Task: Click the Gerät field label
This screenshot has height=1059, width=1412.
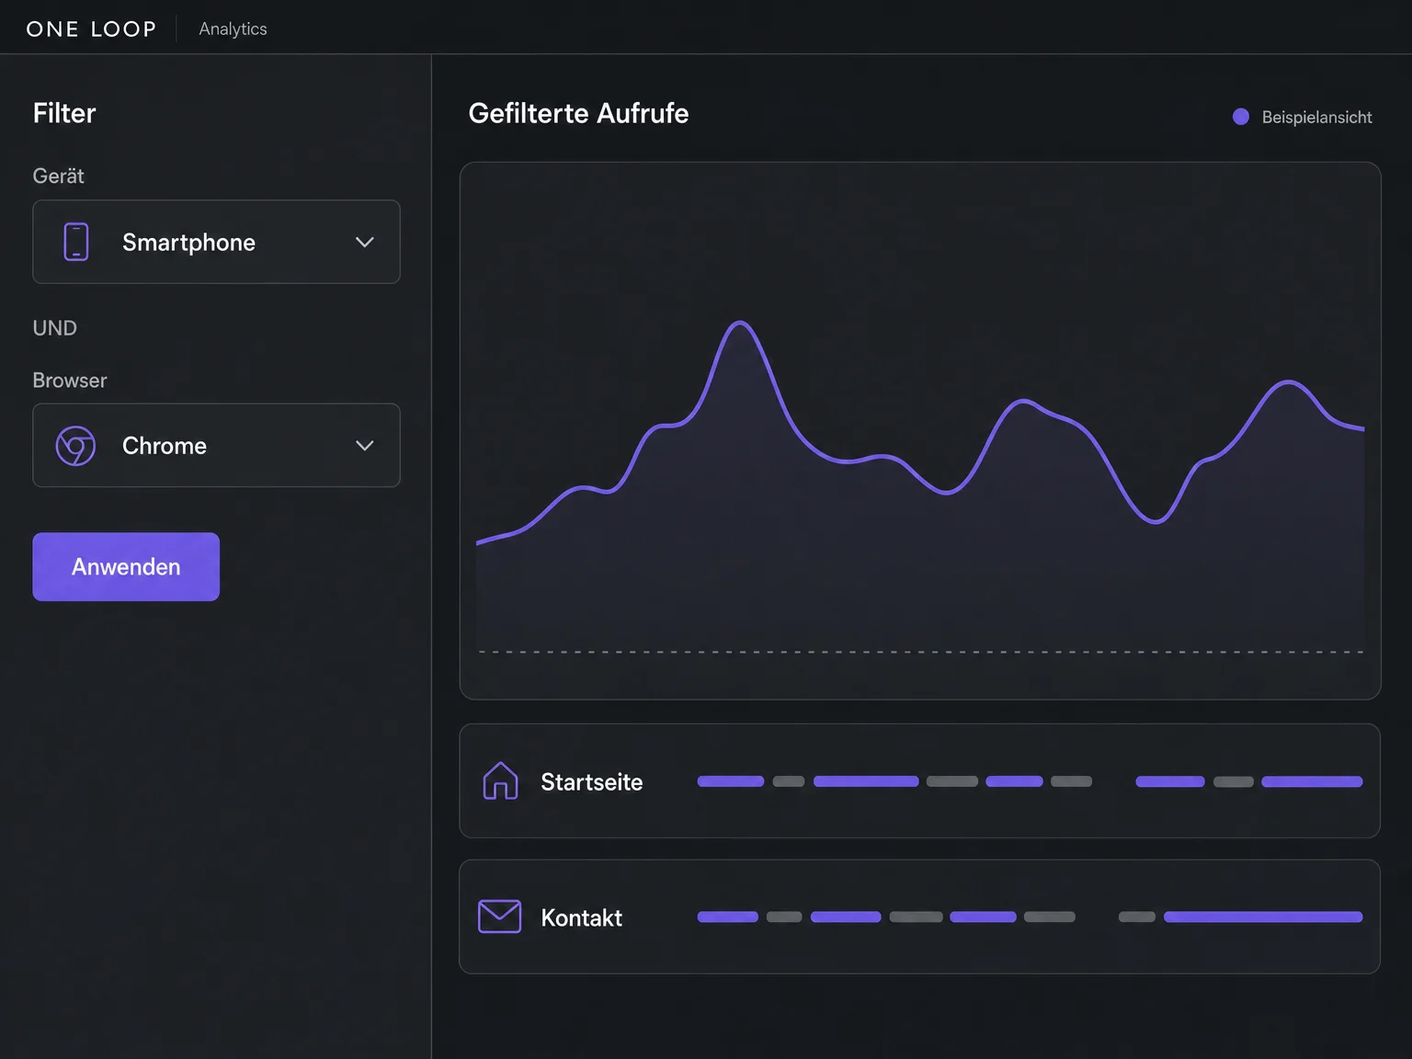Action: [x=58, y=176]
